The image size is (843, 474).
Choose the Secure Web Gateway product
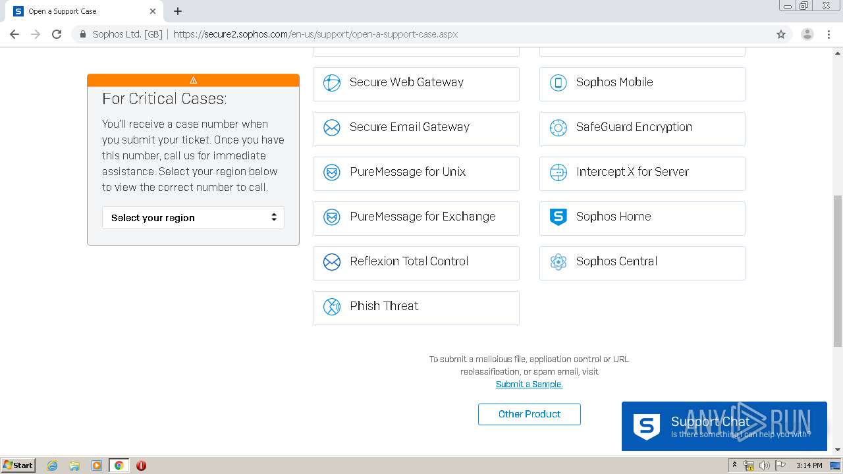coord(416,84)
